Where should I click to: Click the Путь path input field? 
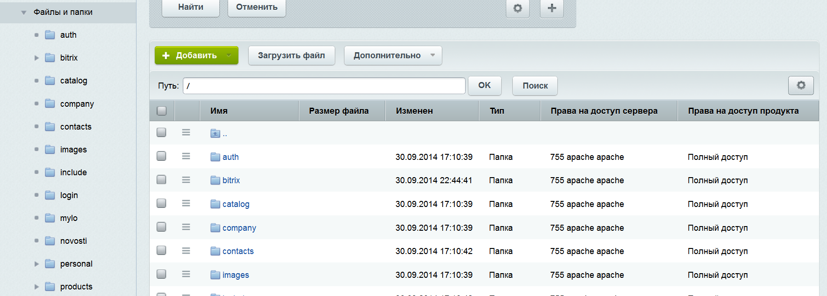[x=324, y=86]
